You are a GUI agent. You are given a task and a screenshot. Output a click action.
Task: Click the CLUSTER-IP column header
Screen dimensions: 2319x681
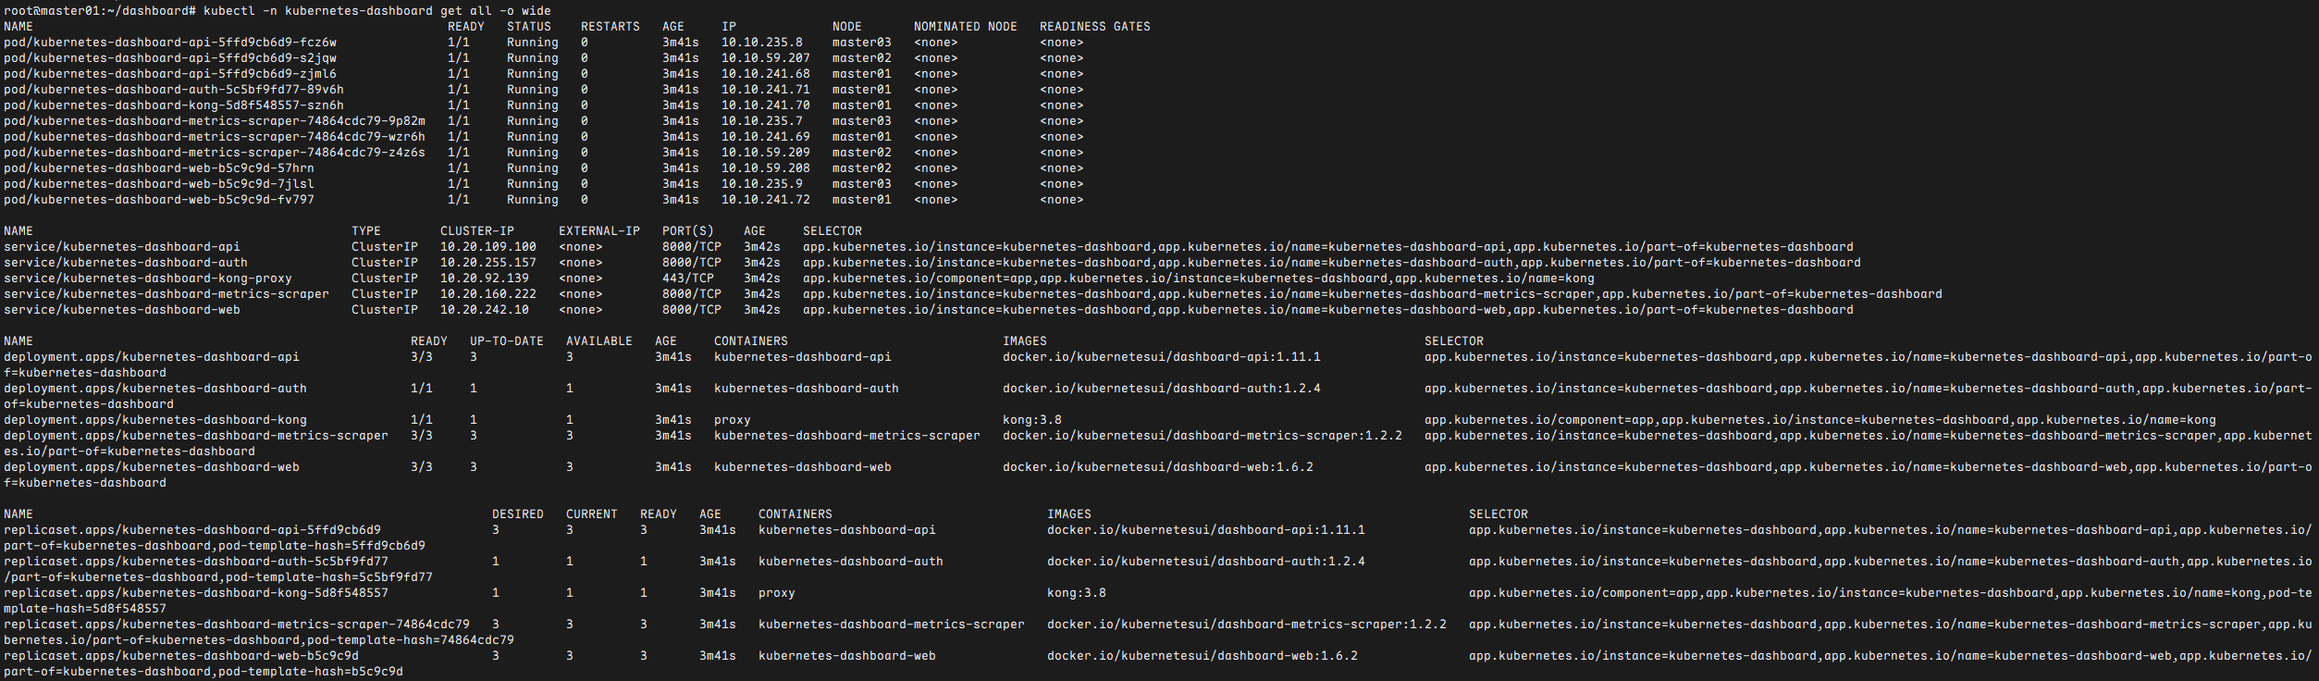click(477, 231)
